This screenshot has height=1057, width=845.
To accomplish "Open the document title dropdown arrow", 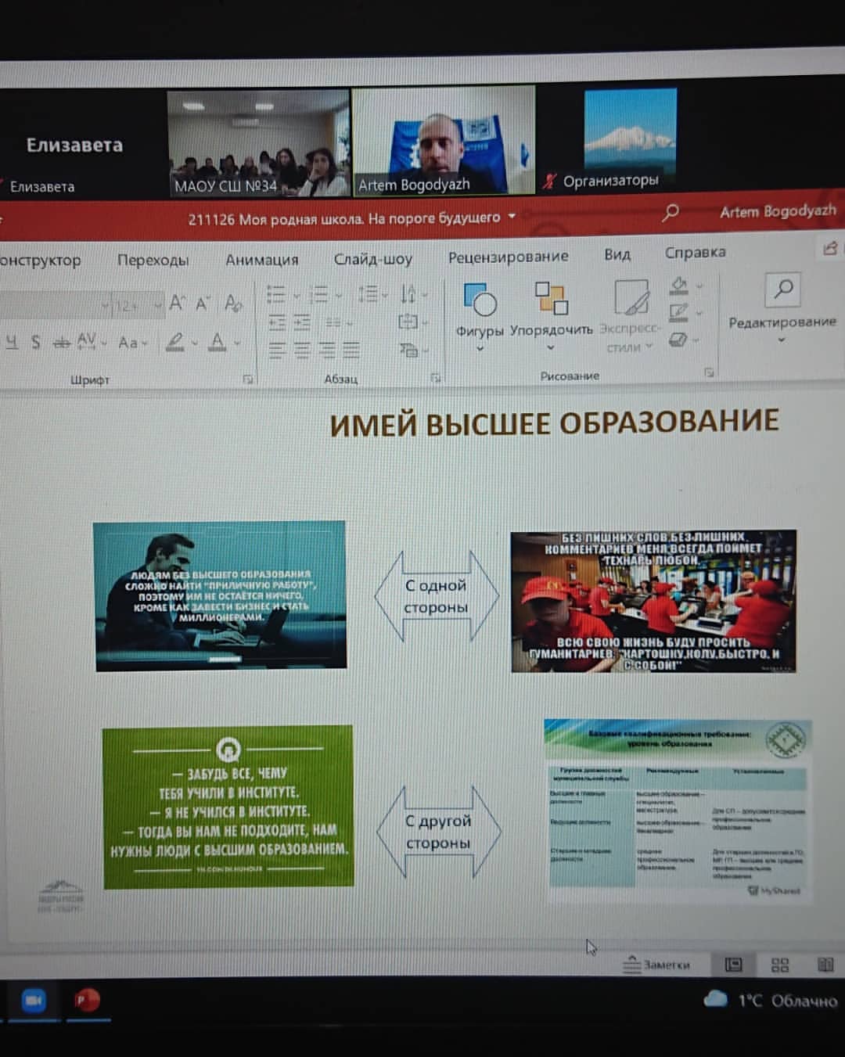I will coord(512,216).
